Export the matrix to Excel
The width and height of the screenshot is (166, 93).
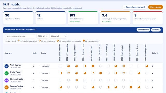(143, 30)
